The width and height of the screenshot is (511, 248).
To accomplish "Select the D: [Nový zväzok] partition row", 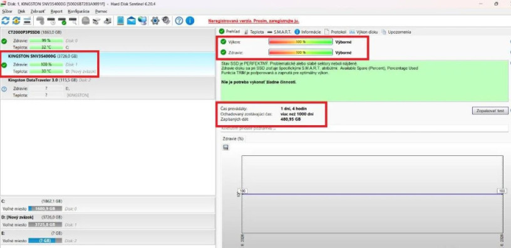I will click(x=108, y=221).
